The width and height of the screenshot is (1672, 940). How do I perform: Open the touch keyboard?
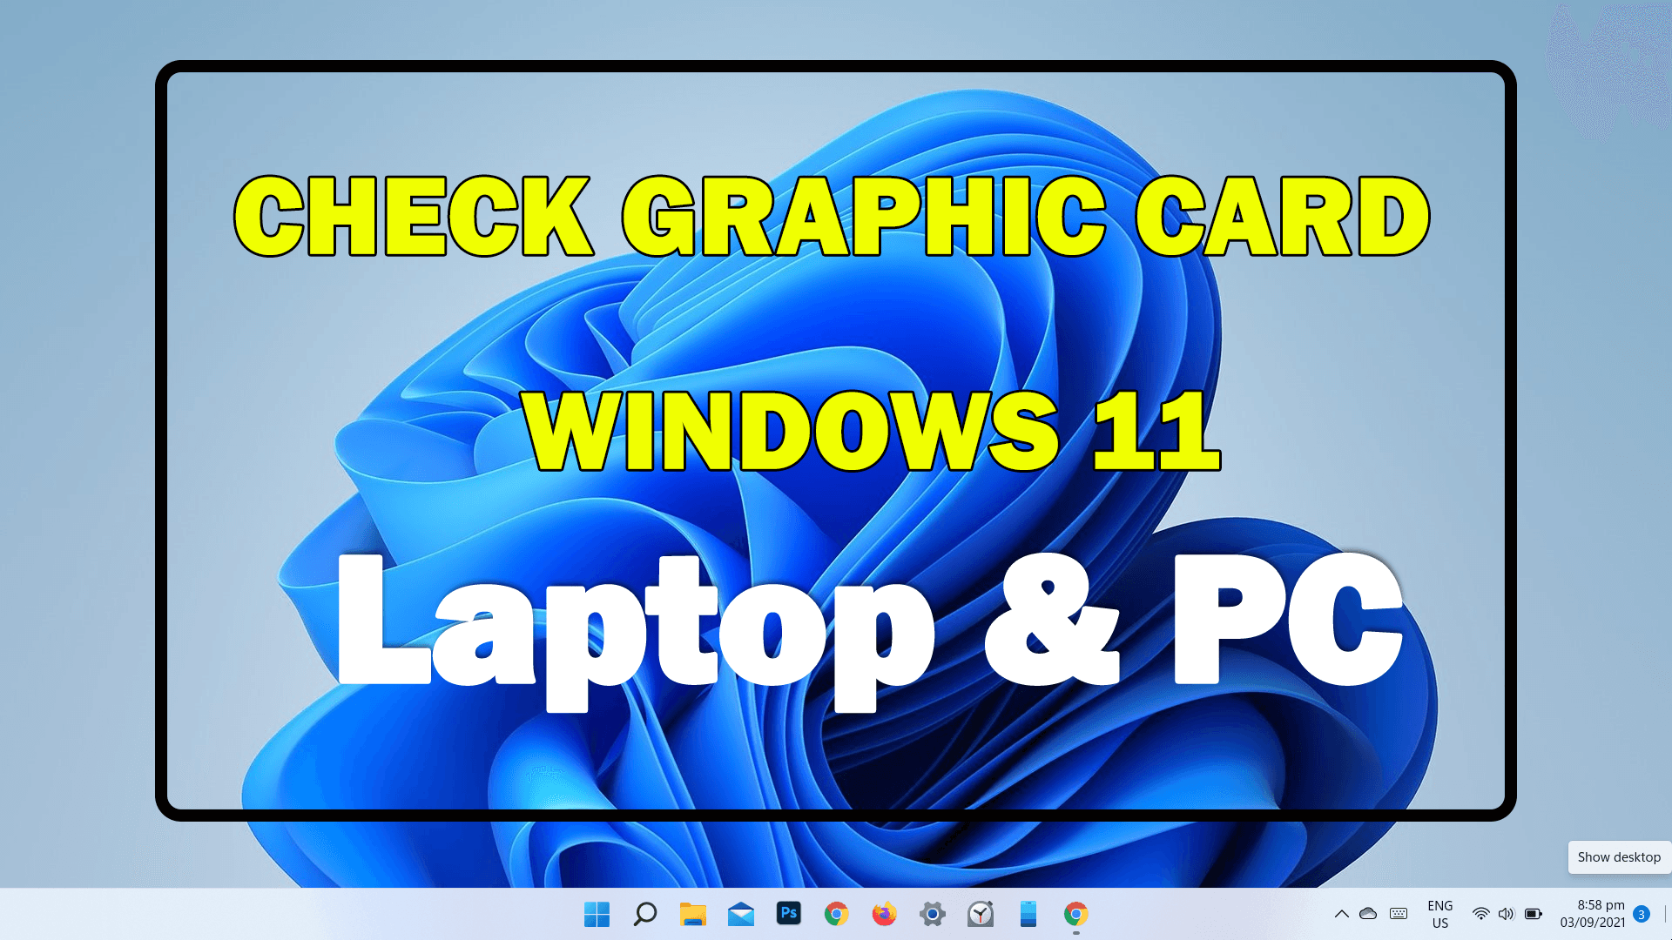[1398, 914]
